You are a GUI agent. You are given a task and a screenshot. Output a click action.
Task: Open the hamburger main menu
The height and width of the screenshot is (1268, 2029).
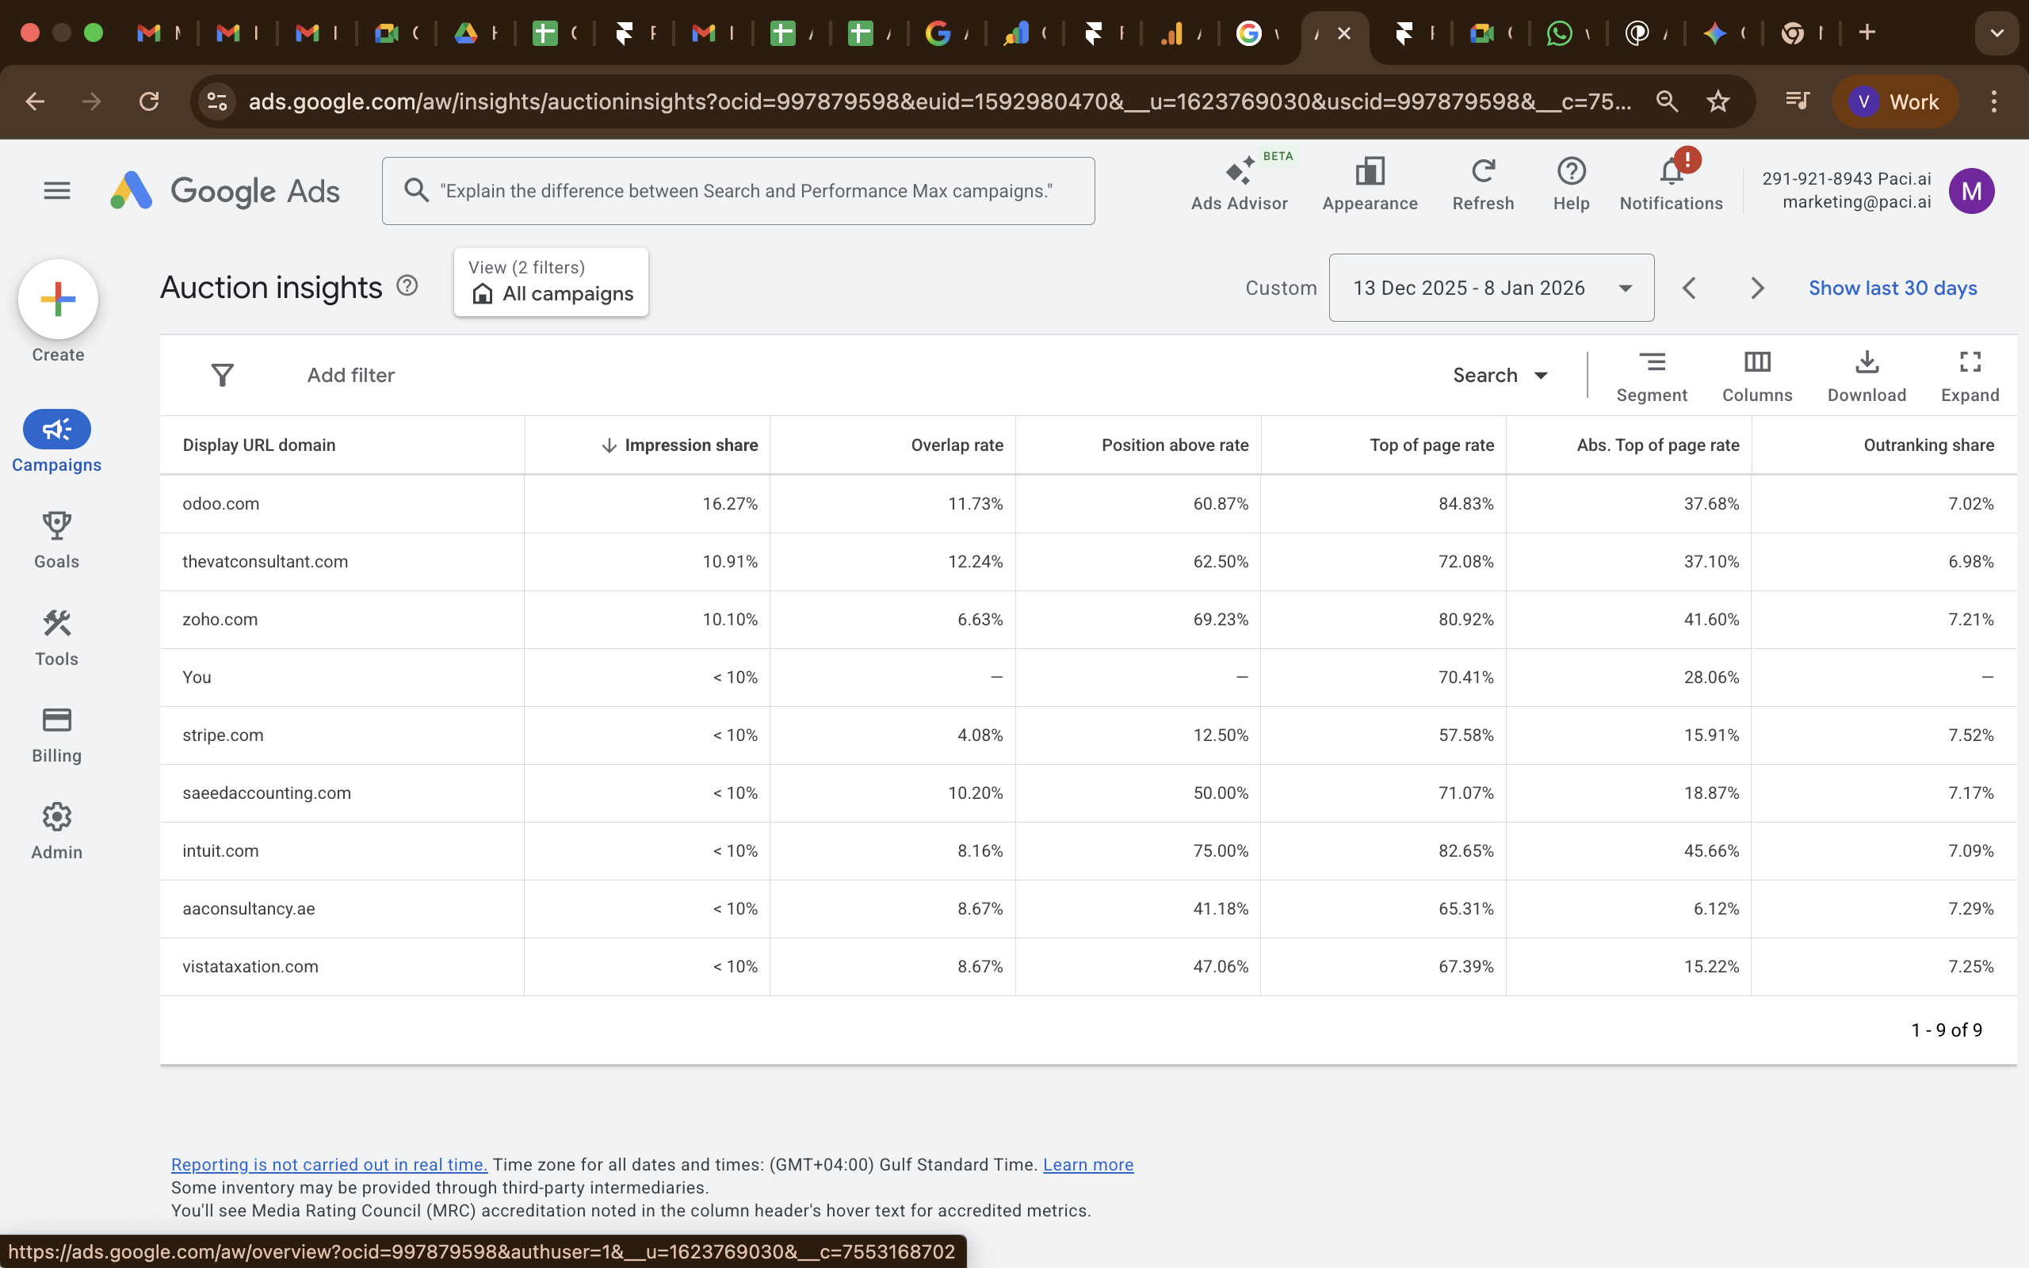point(56,190)
